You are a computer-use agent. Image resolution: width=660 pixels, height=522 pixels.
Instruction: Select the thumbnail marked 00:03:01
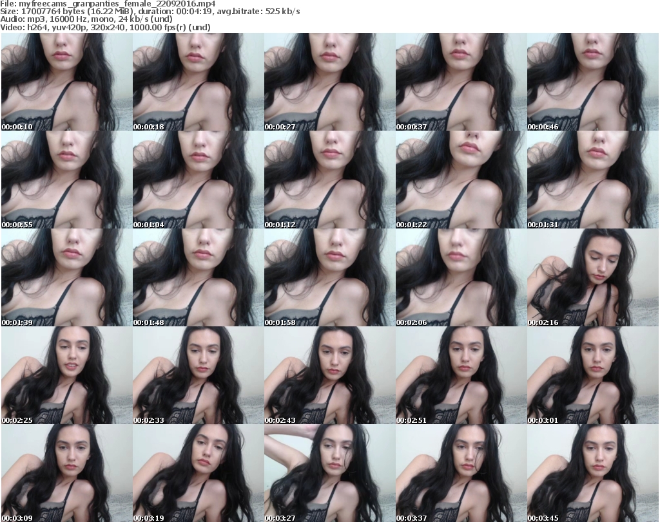point(593,375)
